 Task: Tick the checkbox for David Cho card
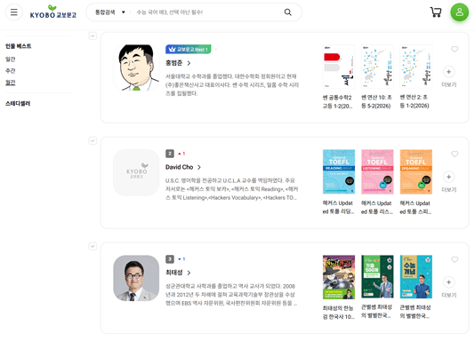(x=93, y=140)
